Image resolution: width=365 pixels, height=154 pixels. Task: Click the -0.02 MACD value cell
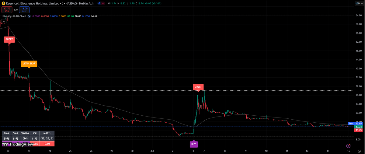coord(47,144)
